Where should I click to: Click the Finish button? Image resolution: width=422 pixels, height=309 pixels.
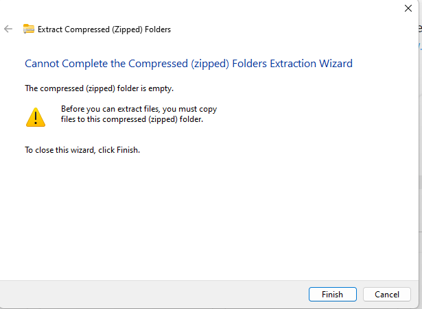(333, 294)
